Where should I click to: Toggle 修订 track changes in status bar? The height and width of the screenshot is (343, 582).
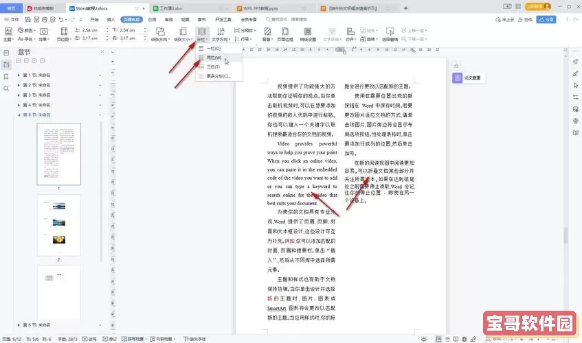point(110,339)
